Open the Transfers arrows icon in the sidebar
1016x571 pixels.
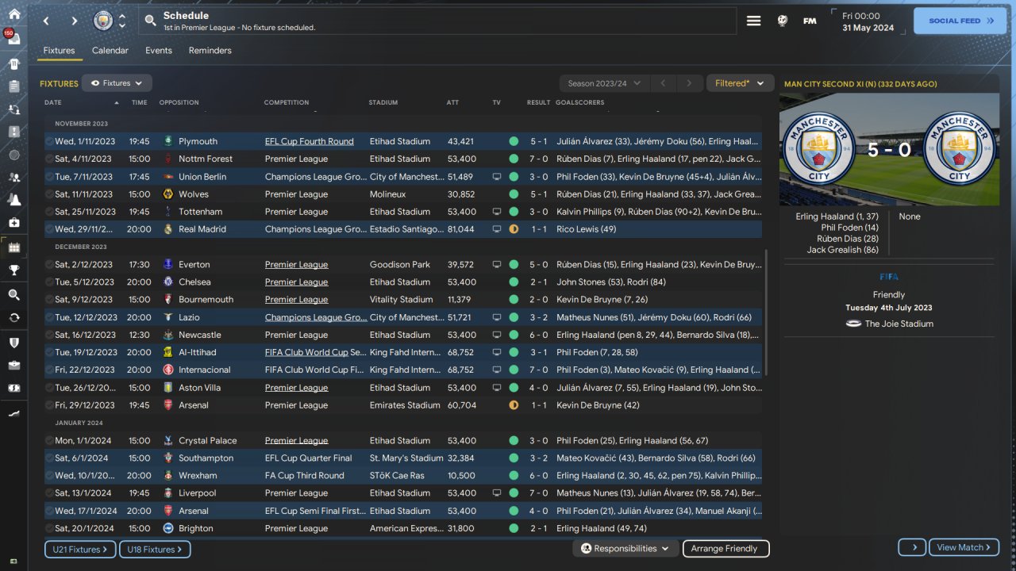coord(13,318)
